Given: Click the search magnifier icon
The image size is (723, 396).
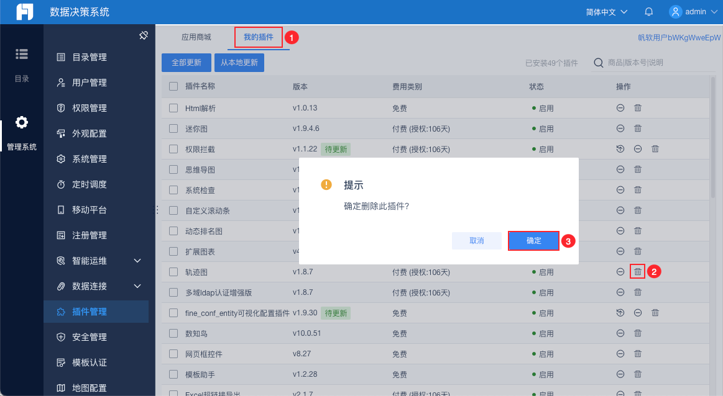Looking at the screenshot, I should (599, 63).
